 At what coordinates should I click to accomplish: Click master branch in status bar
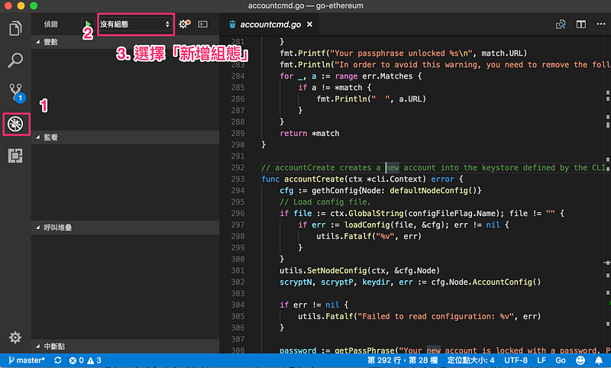tap(26, 360)
